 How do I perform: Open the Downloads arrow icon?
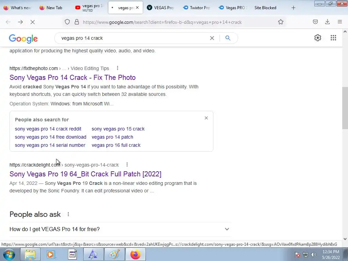pos(328,22)
